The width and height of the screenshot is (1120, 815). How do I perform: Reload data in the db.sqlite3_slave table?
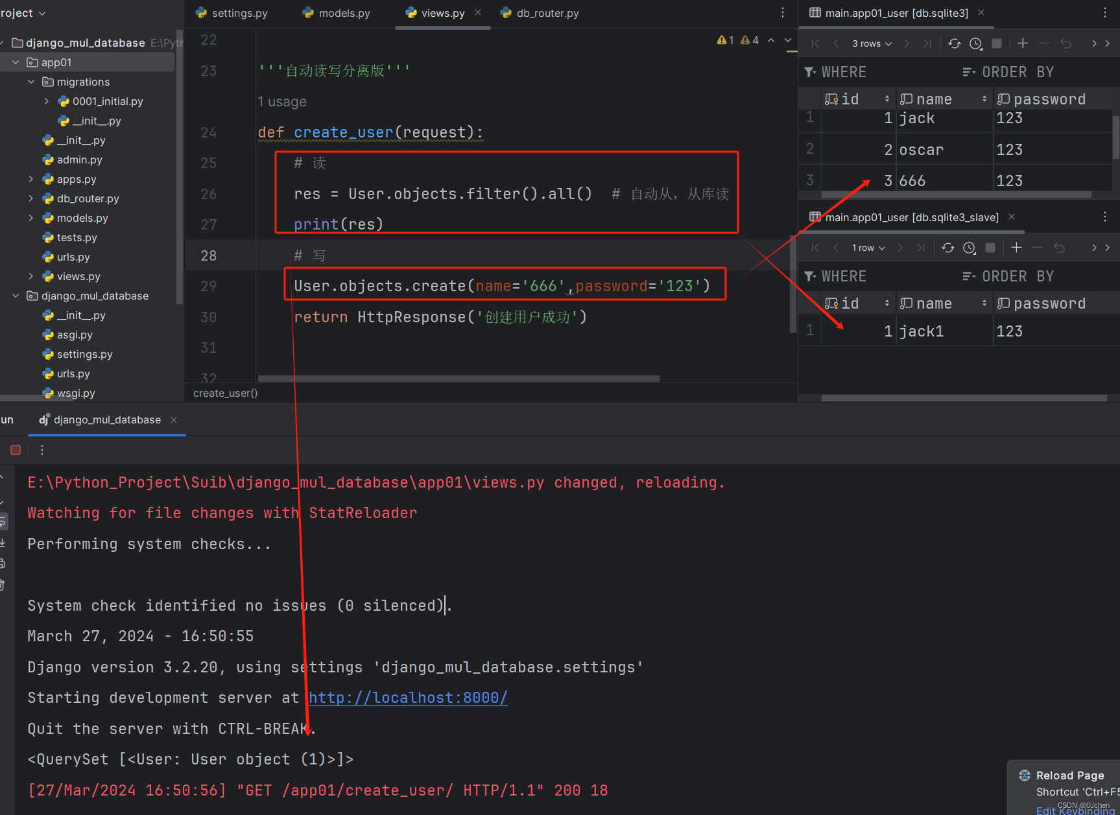click(x=947, y=248)
